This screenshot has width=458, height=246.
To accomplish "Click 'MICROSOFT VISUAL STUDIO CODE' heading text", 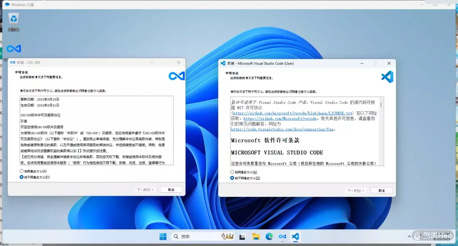I will pyautogui.click(x=277, y=152).
